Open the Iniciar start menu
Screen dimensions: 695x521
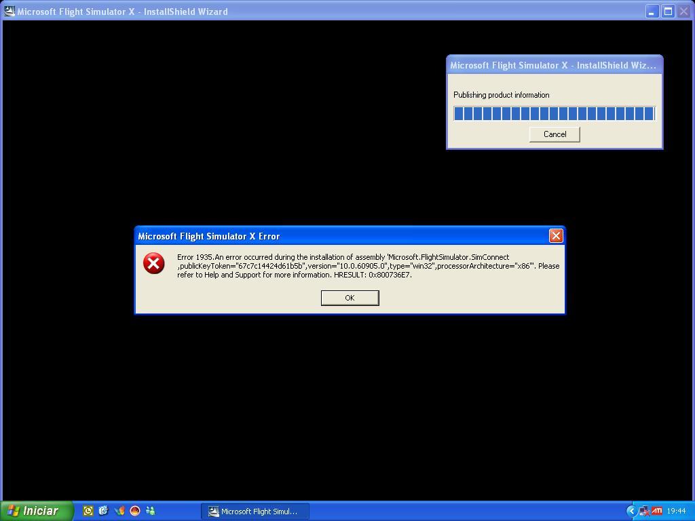pos(37,511)
